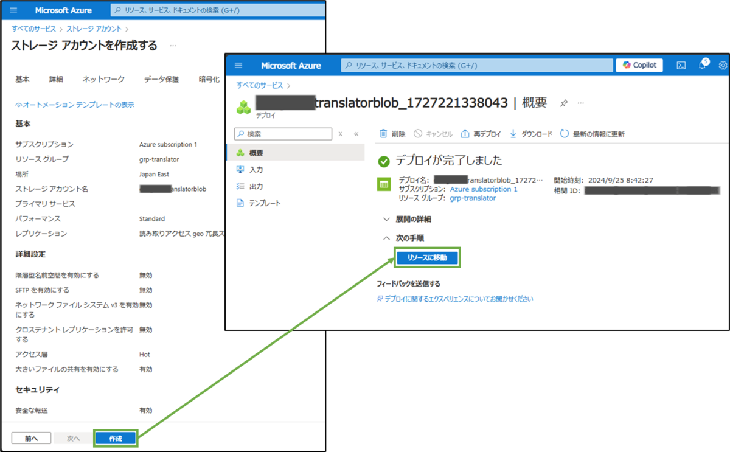Open the notifications bell icon

pos(702,65)
